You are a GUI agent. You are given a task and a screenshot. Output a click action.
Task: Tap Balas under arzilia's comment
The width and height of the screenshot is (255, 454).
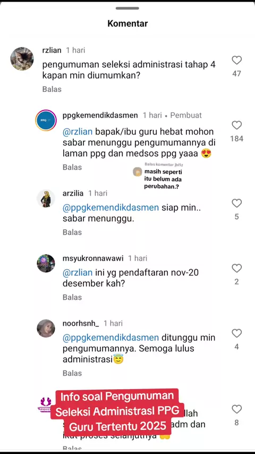click(x=72, y=232)
